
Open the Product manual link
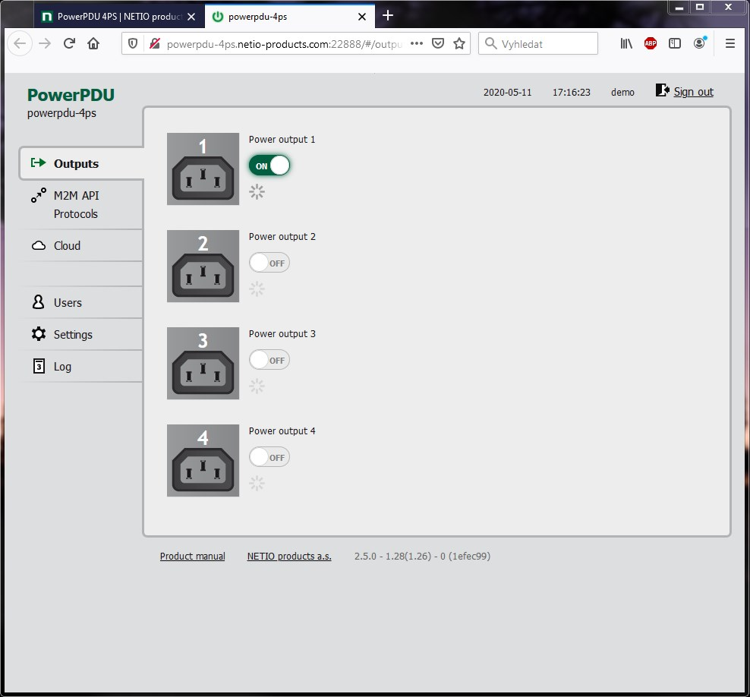click(192, 557)
